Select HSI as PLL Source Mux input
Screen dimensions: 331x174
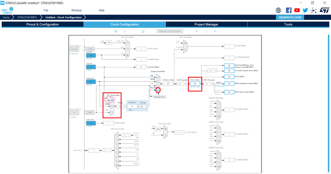pos(112,100)
